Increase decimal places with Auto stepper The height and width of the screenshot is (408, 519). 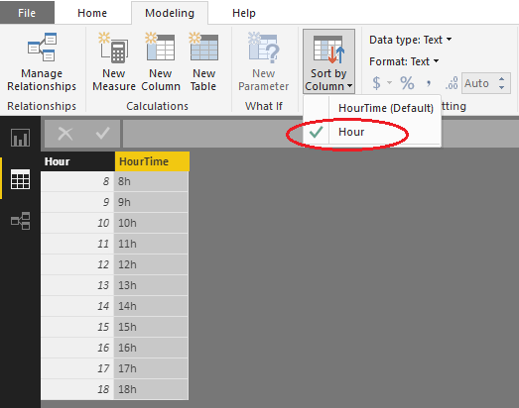[x=502, y=79]
